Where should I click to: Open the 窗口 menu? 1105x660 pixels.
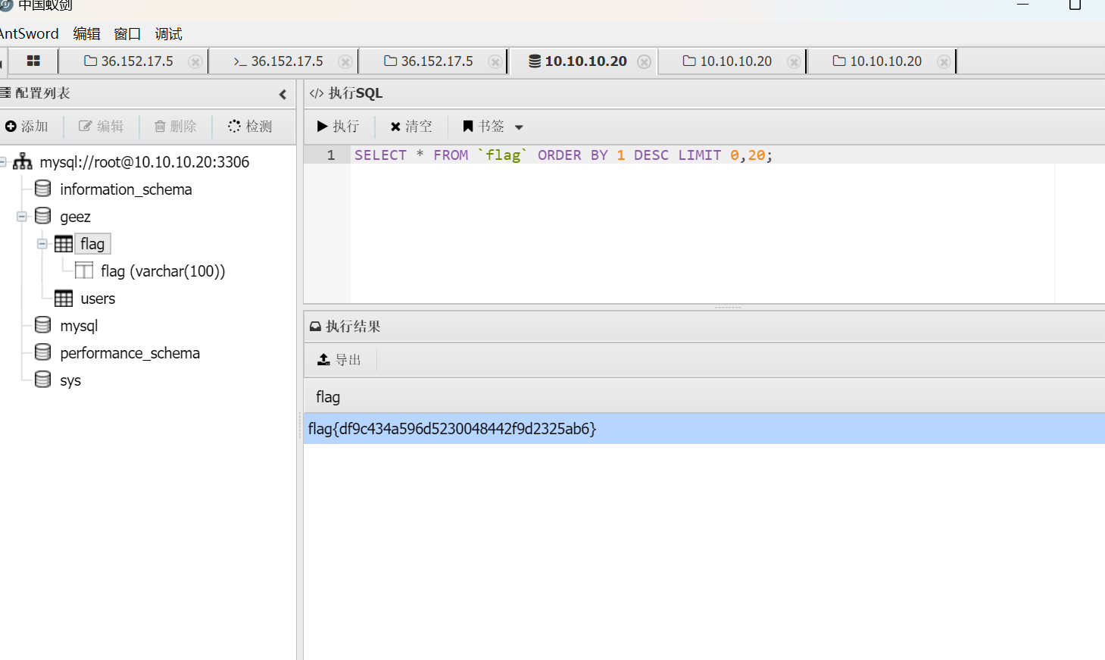click(x=127, y=34)
